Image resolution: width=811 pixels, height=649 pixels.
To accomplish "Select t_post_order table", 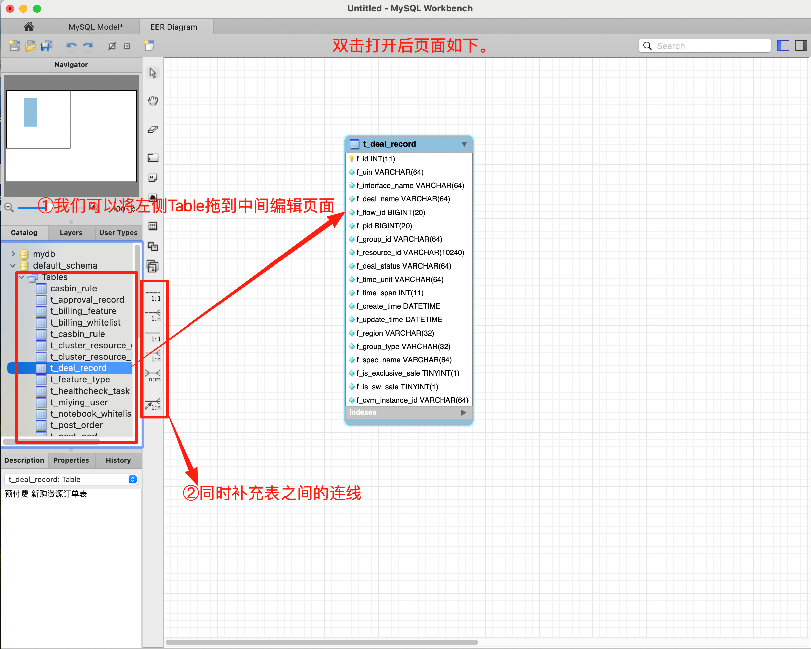I will (76, 425).
